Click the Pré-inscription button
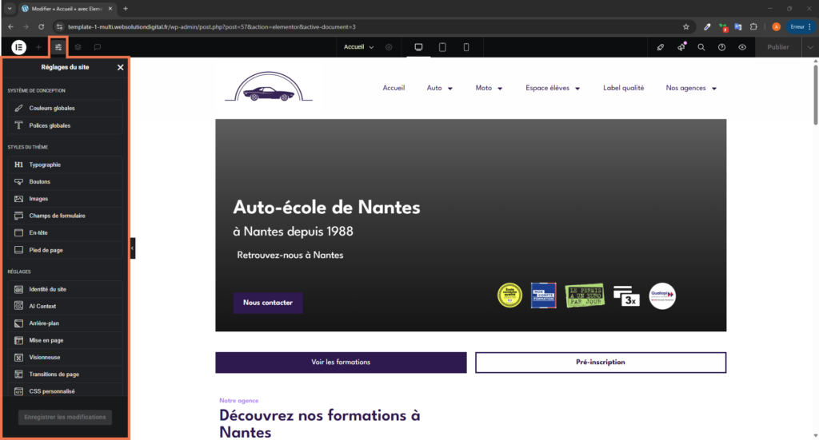Screen dimensions: 819x440 (601, 363)
